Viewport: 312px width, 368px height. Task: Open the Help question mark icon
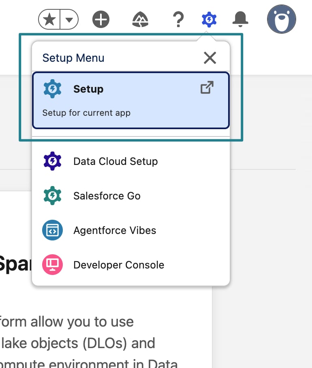(x=178, y=19)
